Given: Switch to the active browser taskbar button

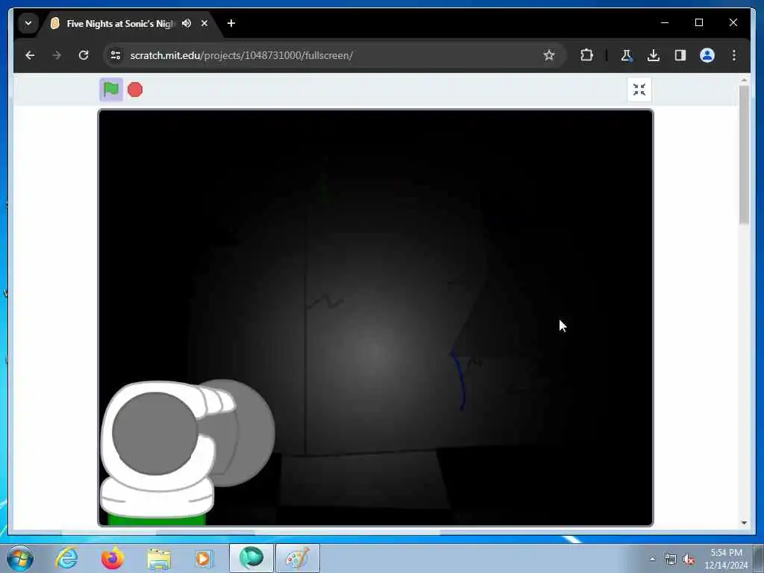Looking at the screenshot, I should click(251, 558).
